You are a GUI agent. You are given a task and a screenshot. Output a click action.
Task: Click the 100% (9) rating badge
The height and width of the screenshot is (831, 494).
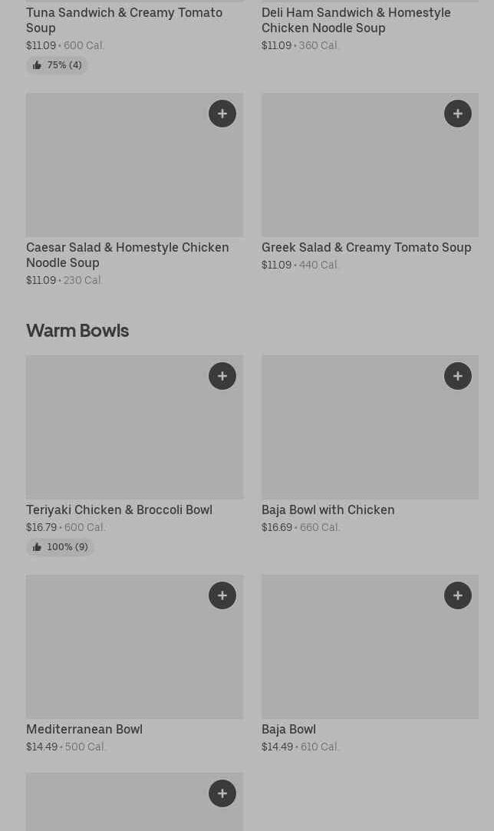(x=60, y=547)
